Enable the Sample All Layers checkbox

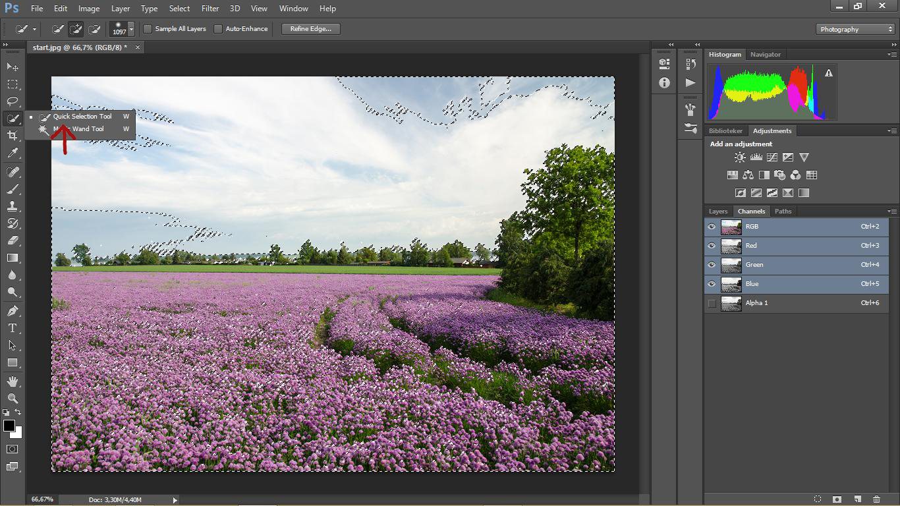[x=148, y=29]
